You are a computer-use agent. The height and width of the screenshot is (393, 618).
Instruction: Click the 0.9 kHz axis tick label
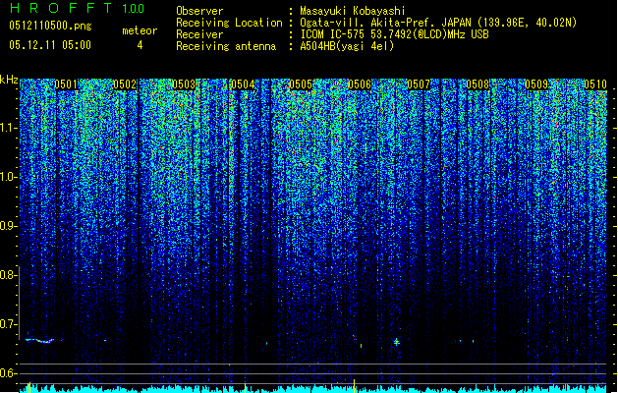coord(9,226)
